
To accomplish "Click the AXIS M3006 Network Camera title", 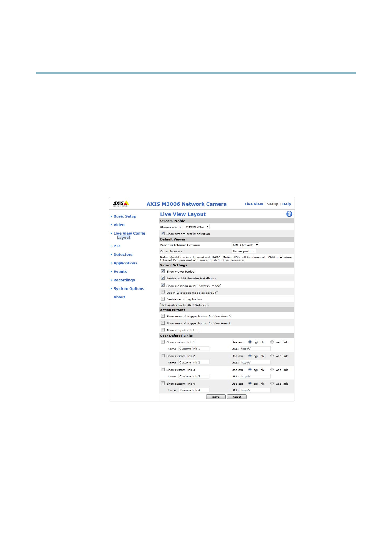I will point(186,204).
